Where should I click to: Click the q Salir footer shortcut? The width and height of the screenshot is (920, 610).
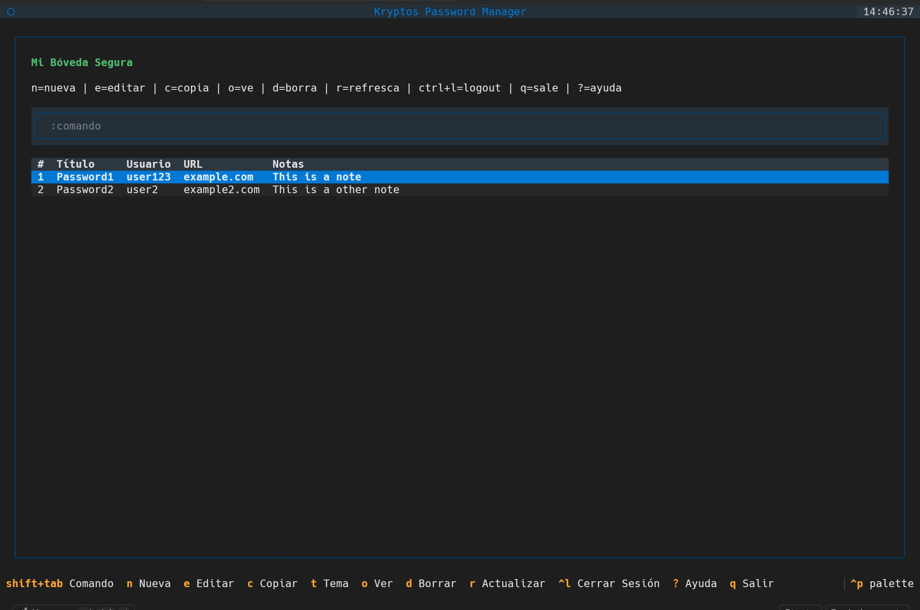point(752,583)
